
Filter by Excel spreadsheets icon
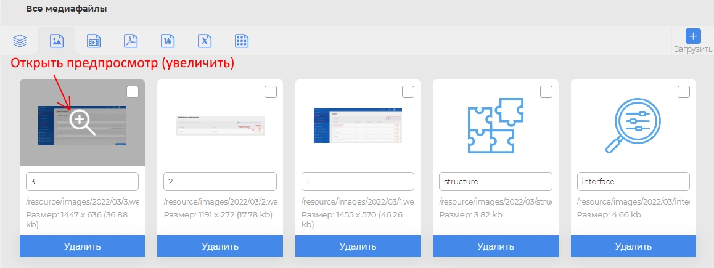[205, 41]
